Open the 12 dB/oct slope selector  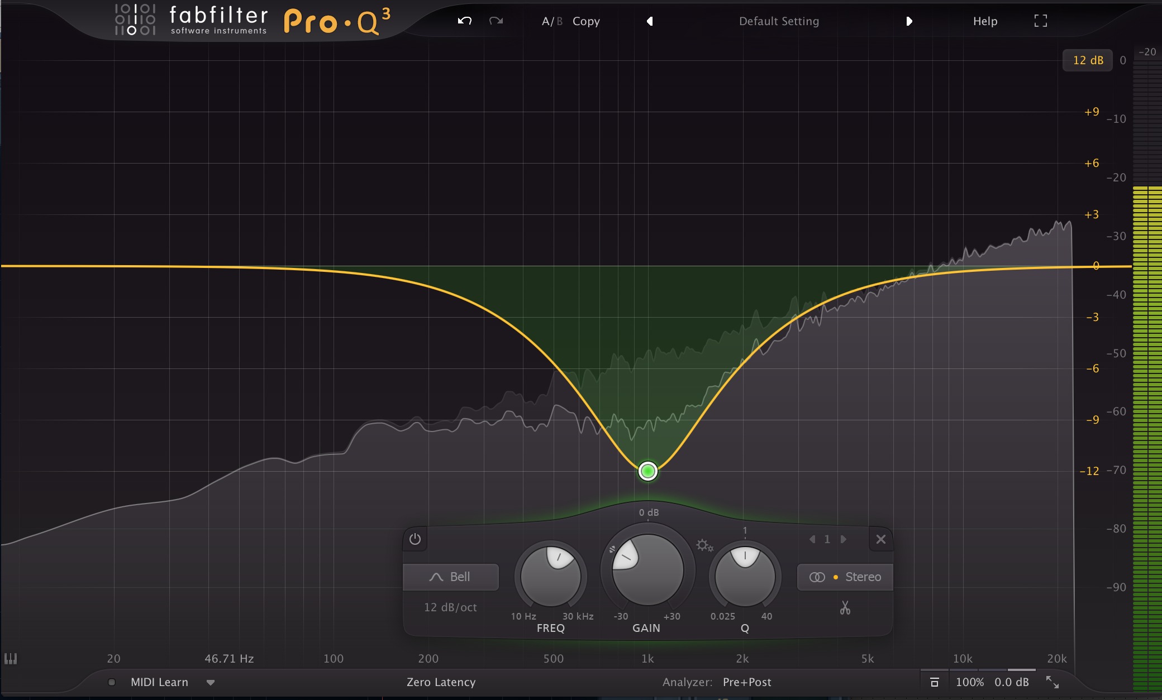pos(450,607)
